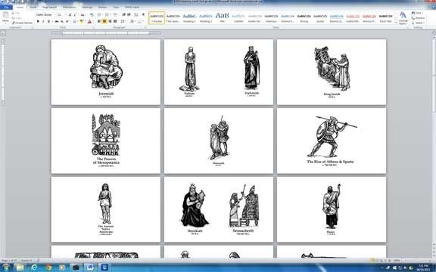Toggle Justify paragraph alignment
Viewport: 436px width, 272px height.
[x=115, y=21]
